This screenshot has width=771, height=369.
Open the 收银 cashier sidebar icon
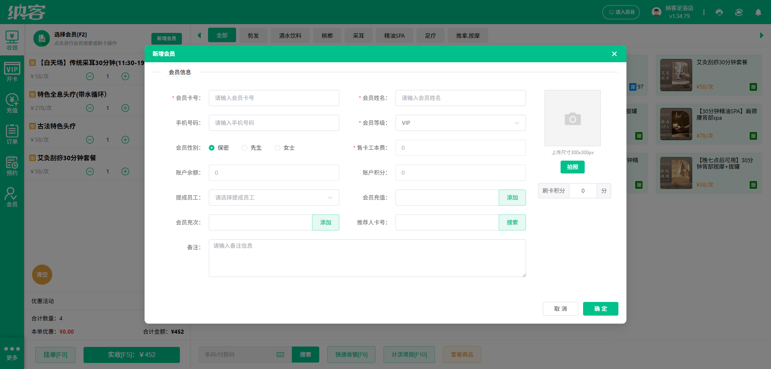pyautogui.click(x=12, y=41)
